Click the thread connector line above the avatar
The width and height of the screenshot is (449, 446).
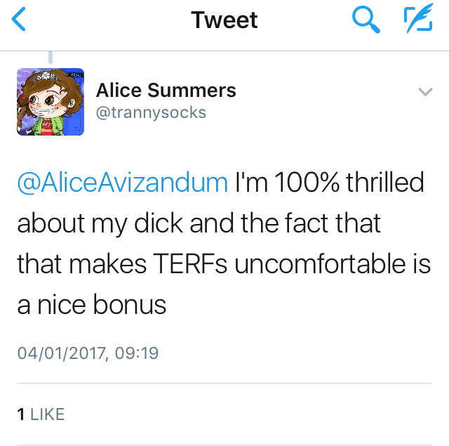tap(50, 58)
